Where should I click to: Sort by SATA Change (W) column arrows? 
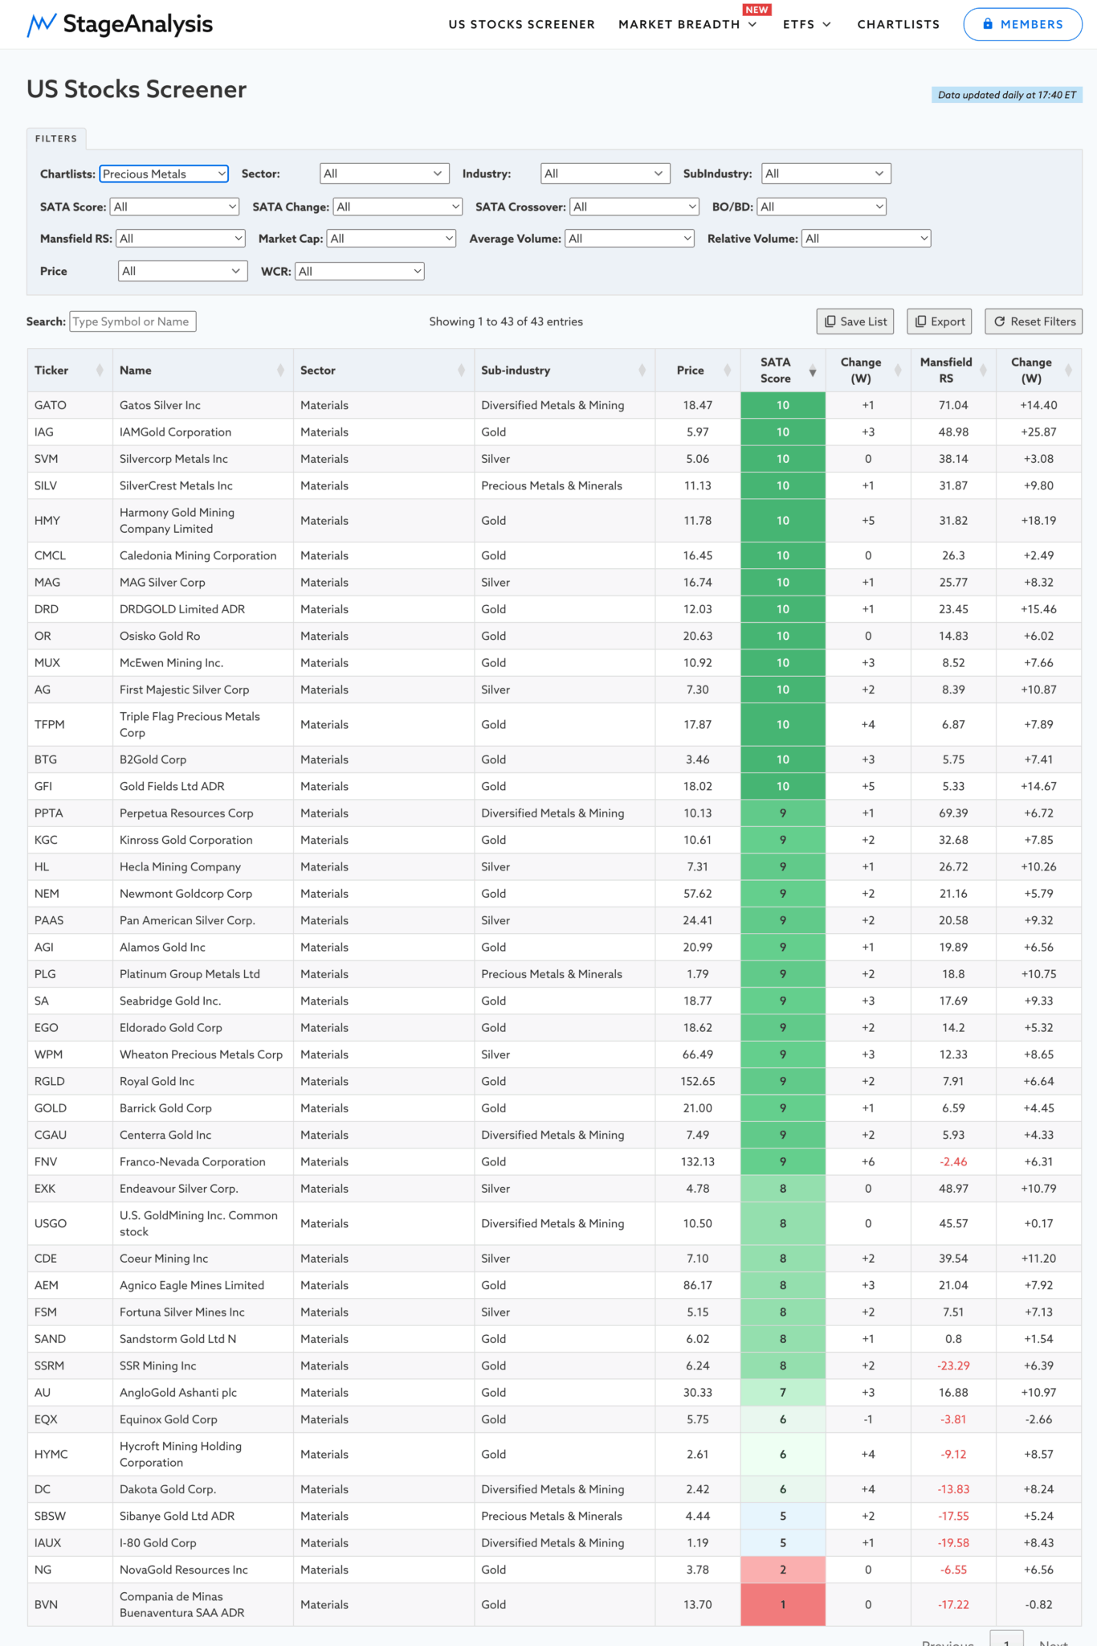[898, 371]
